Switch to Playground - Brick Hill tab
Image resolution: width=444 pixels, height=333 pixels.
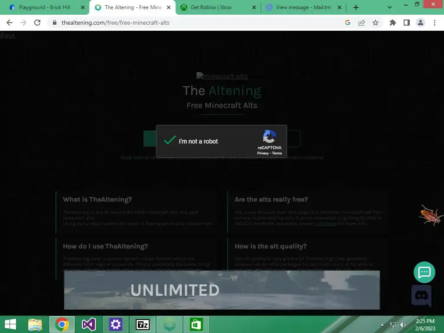(x=45, y=7)
